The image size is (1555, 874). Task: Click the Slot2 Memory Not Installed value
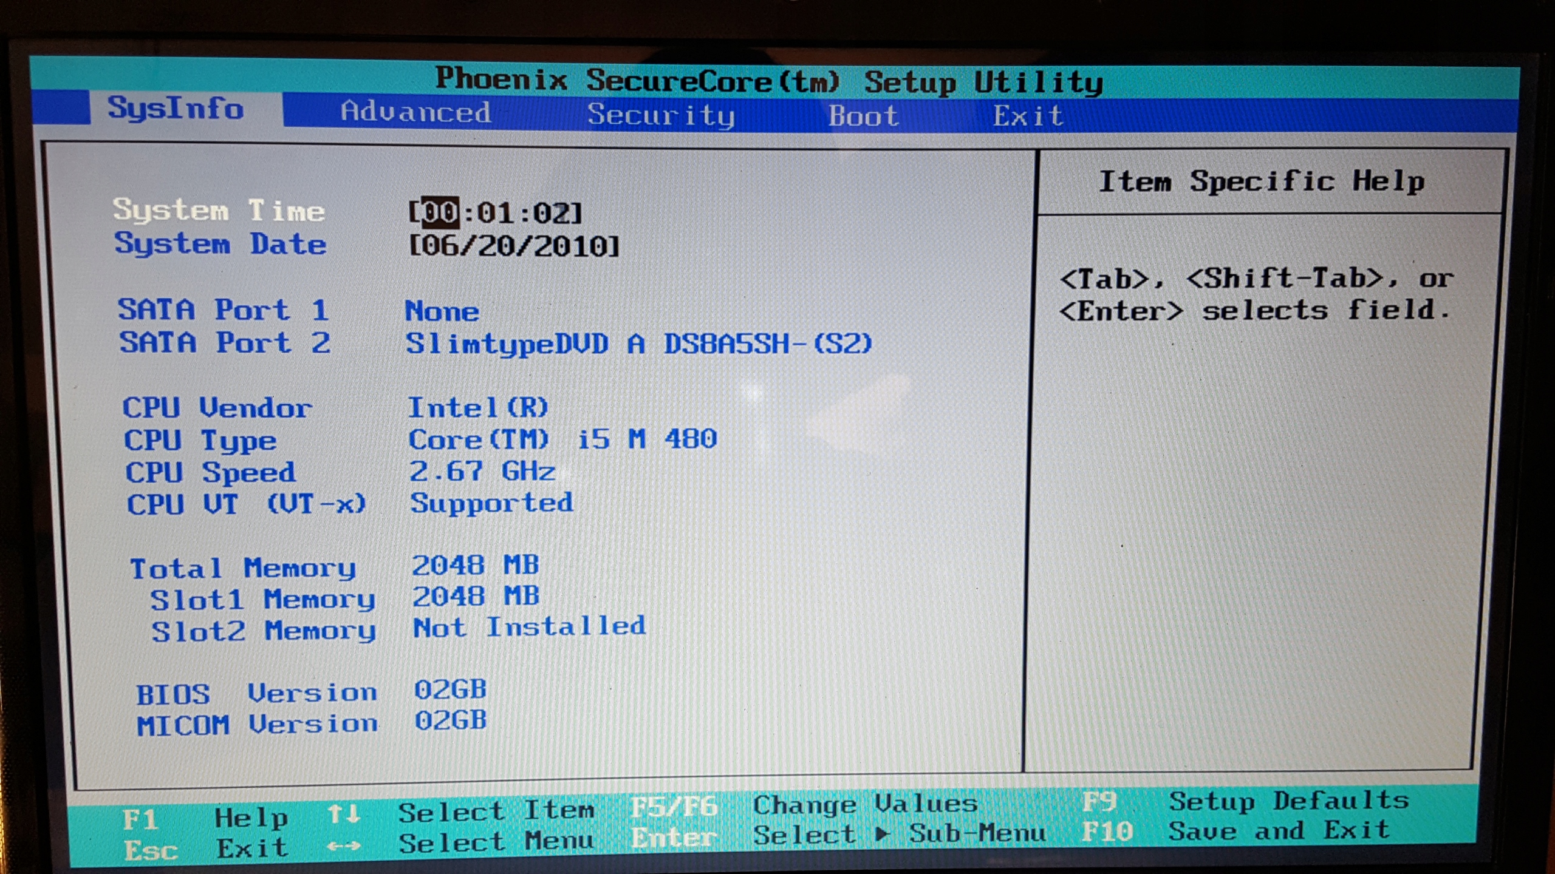[x=529, y=627]
